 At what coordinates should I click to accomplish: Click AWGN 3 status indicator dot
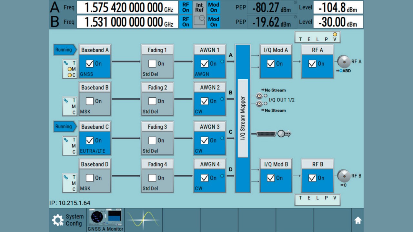222,138
